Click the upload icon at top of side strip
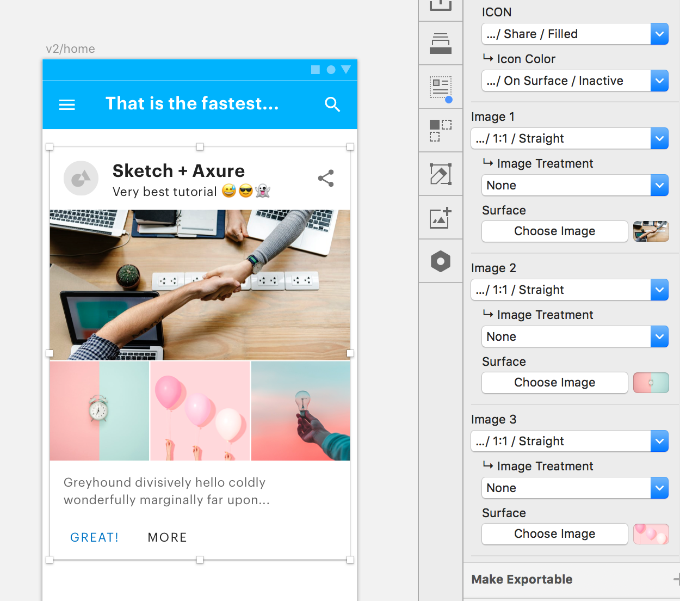Screen dimensions: 680x601 pyautogui.click(x=441, y=4)
